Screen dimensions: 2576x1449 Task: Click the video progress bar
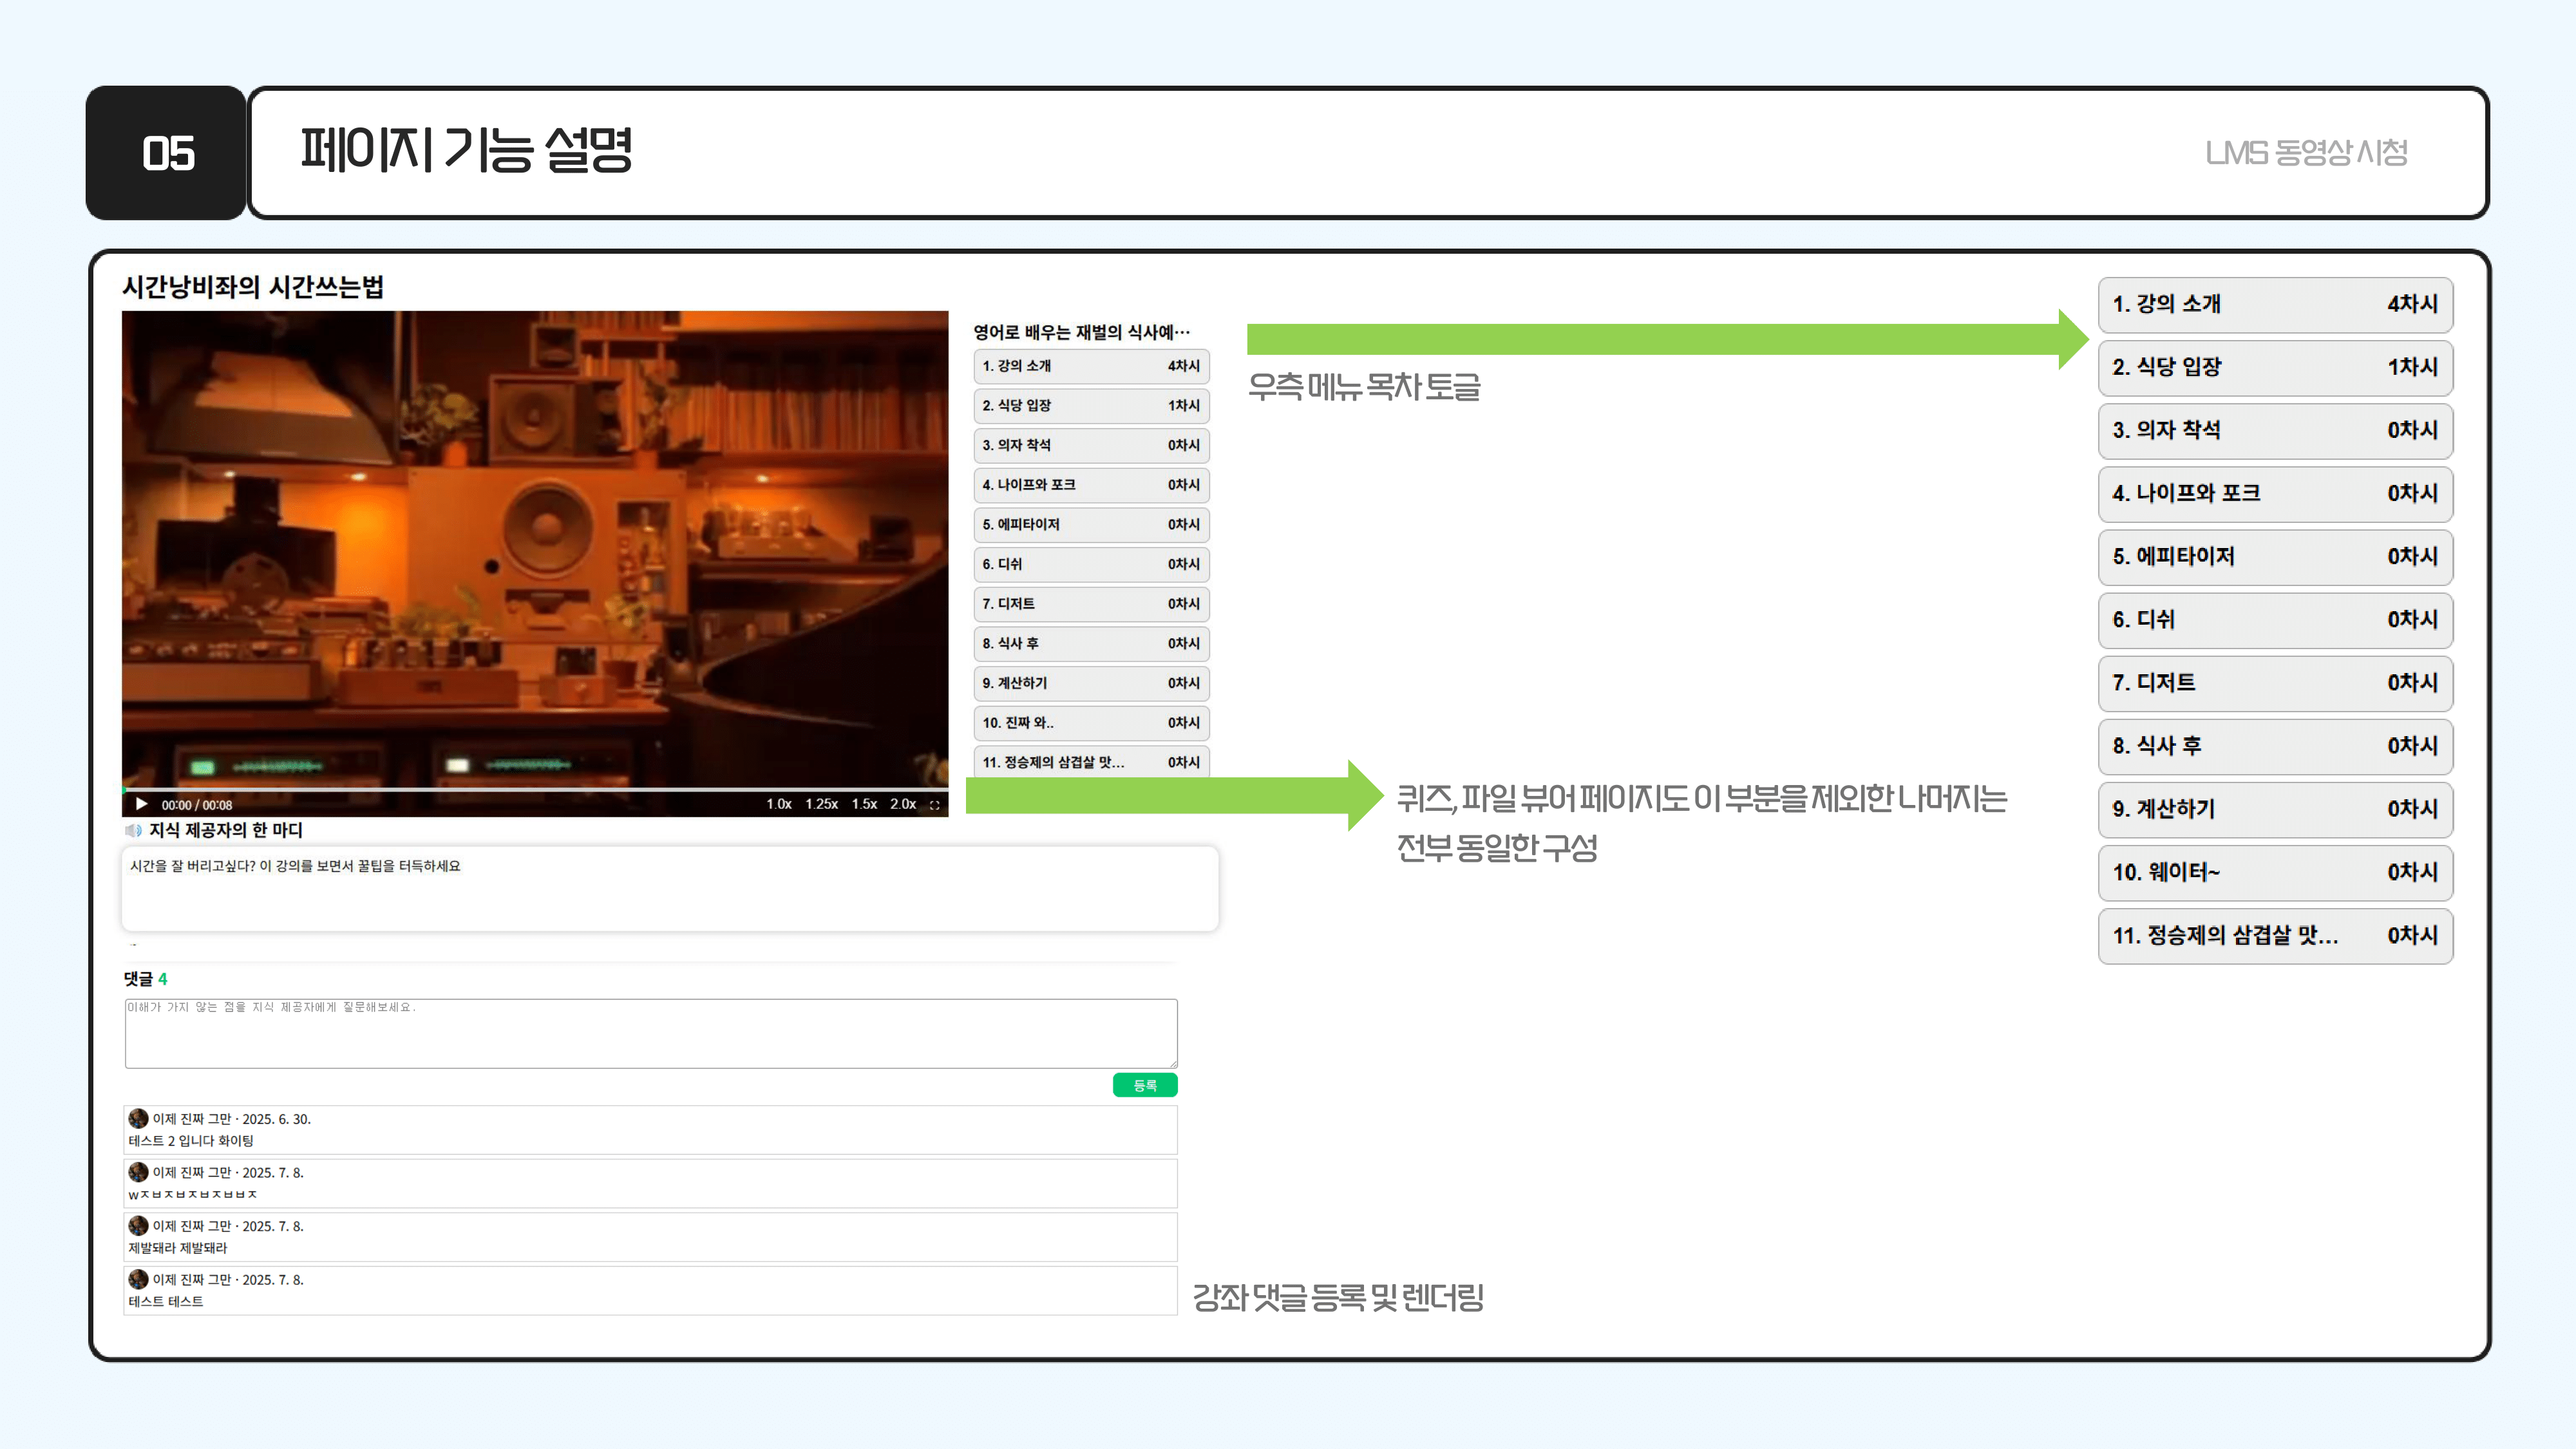click(x=535, y=789)
